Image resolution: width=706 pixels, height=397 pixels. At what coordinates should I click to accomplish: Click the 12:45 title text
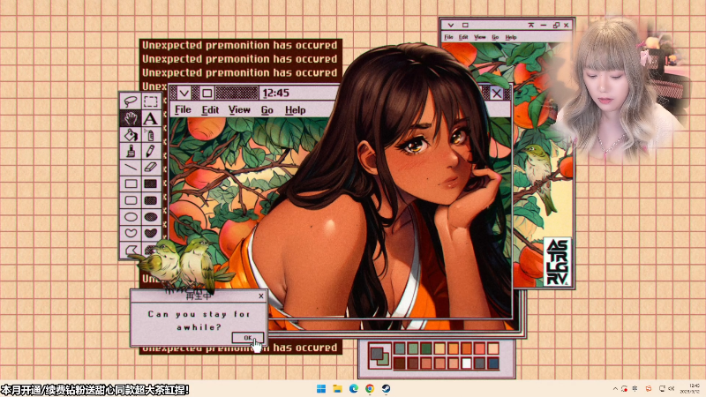tap(275, 94)
